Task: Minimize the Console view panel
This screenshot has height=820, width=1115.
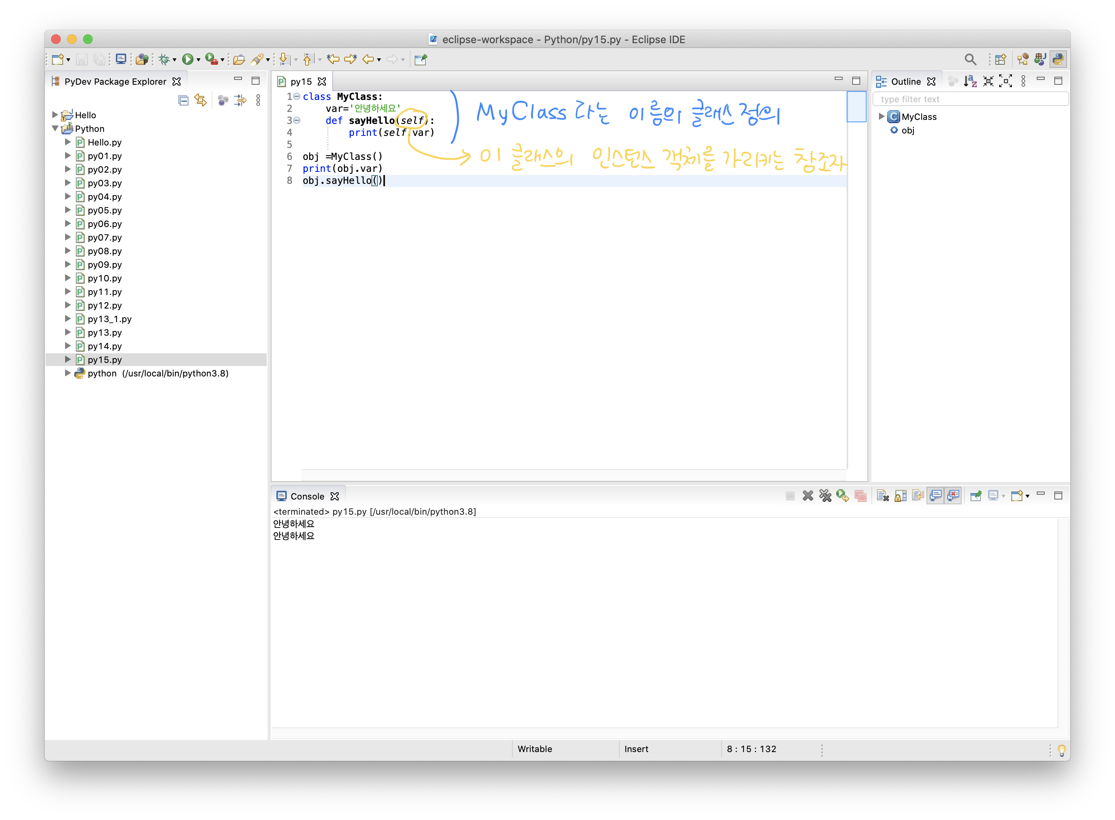Action: tap(1041, 495)
